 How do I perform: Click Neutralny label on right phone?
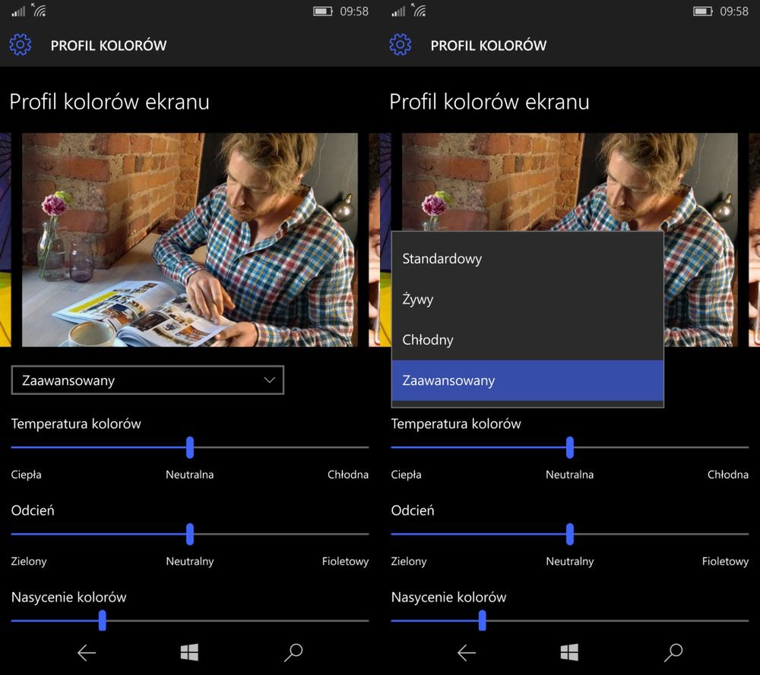pyautogui.click(x=570, y=561)
